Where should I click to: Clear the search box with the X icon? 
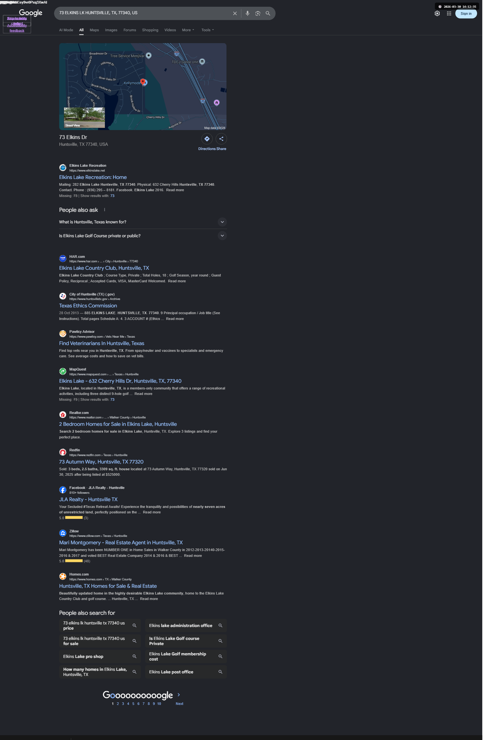[235, 14]
